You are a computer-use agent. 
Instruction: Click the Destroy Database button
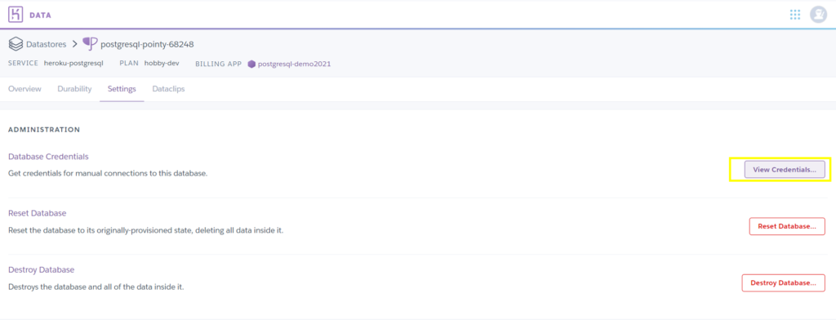coord(783,282)
